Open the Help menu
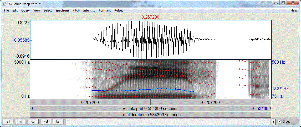Viewport: 301px width, 127px height. tap(294, 10)
